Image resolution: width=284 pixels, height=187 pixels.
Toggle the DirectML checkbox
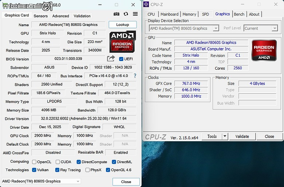point(114,162)
